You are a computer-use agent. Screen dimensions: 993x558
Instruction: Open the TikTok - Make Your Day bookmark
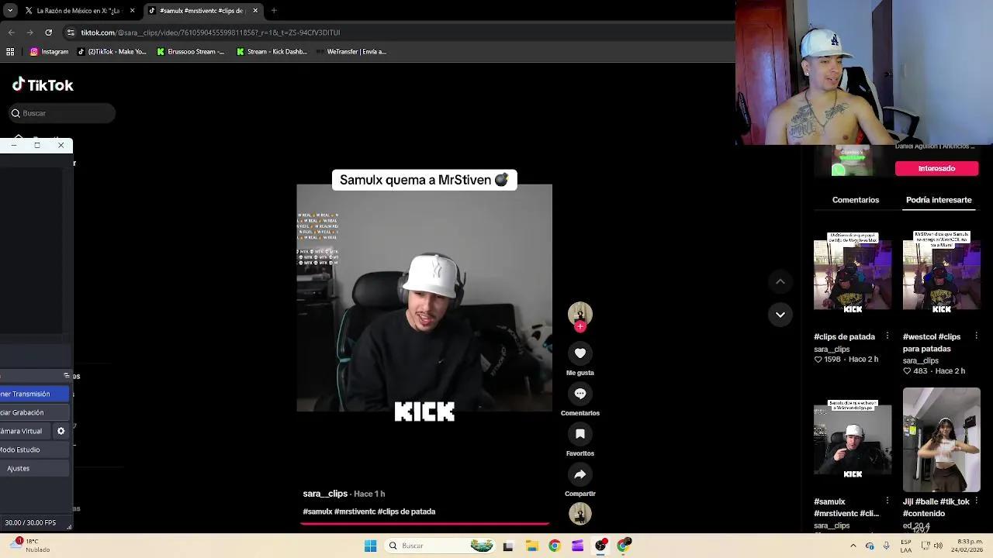click(x=112, y=52)
